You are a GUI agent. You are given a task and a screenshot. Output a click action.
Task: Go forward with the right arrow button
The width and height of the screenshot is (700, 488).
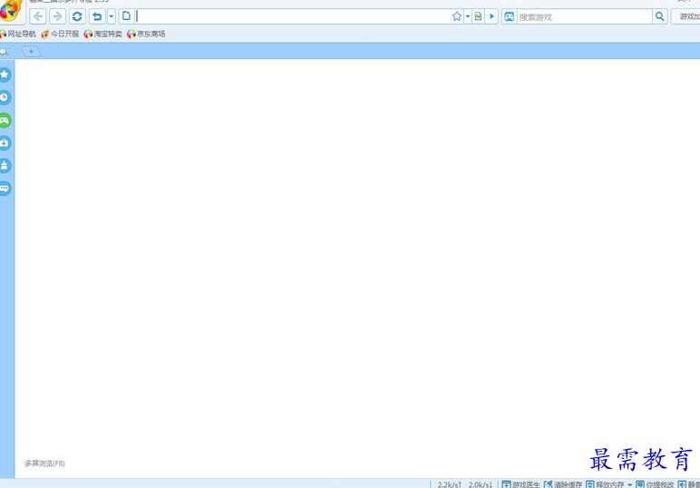(x=57, y=17)
